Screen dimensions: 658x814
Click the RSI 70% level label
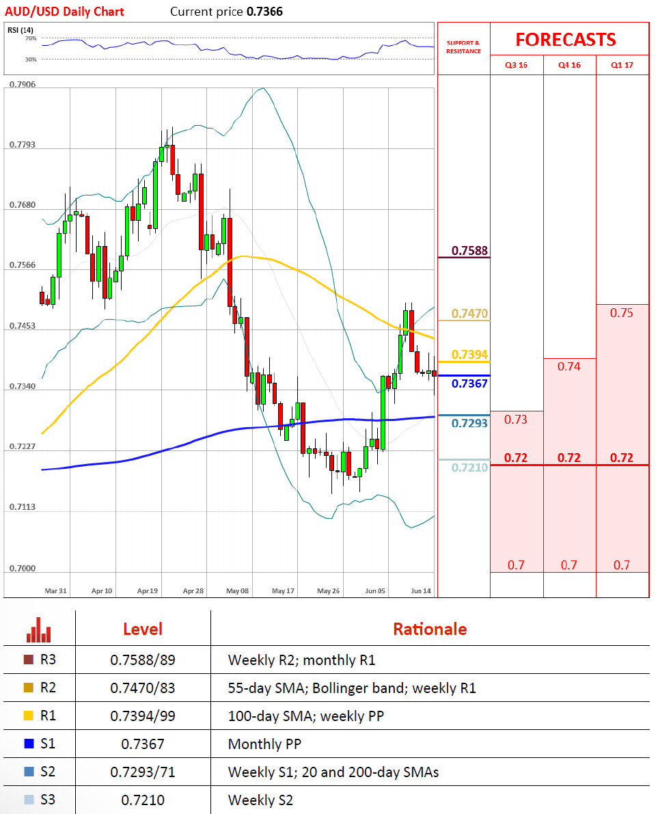click(31, 38)
